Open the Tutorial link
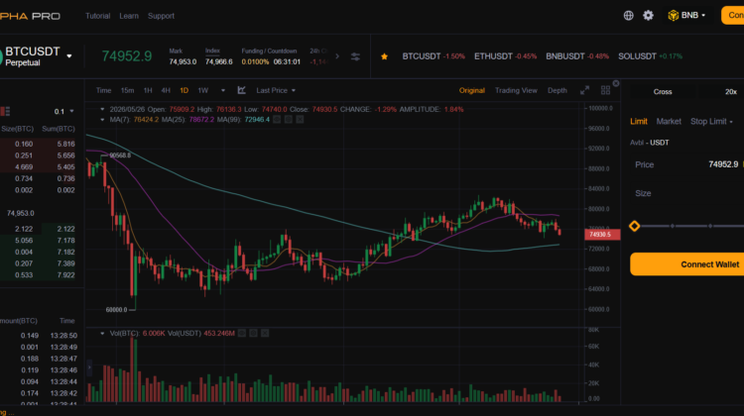Viewport: 744px width, 416px height. tap(98, 16)
